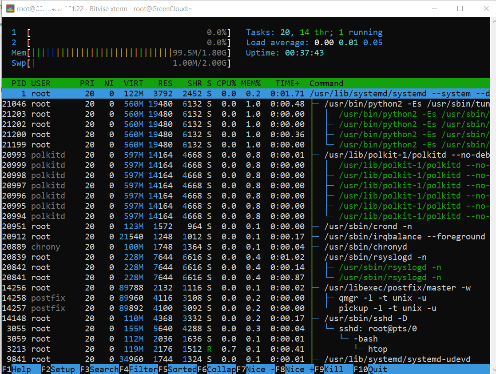Click F10 Quit in function bar

[x=370, y=369]
